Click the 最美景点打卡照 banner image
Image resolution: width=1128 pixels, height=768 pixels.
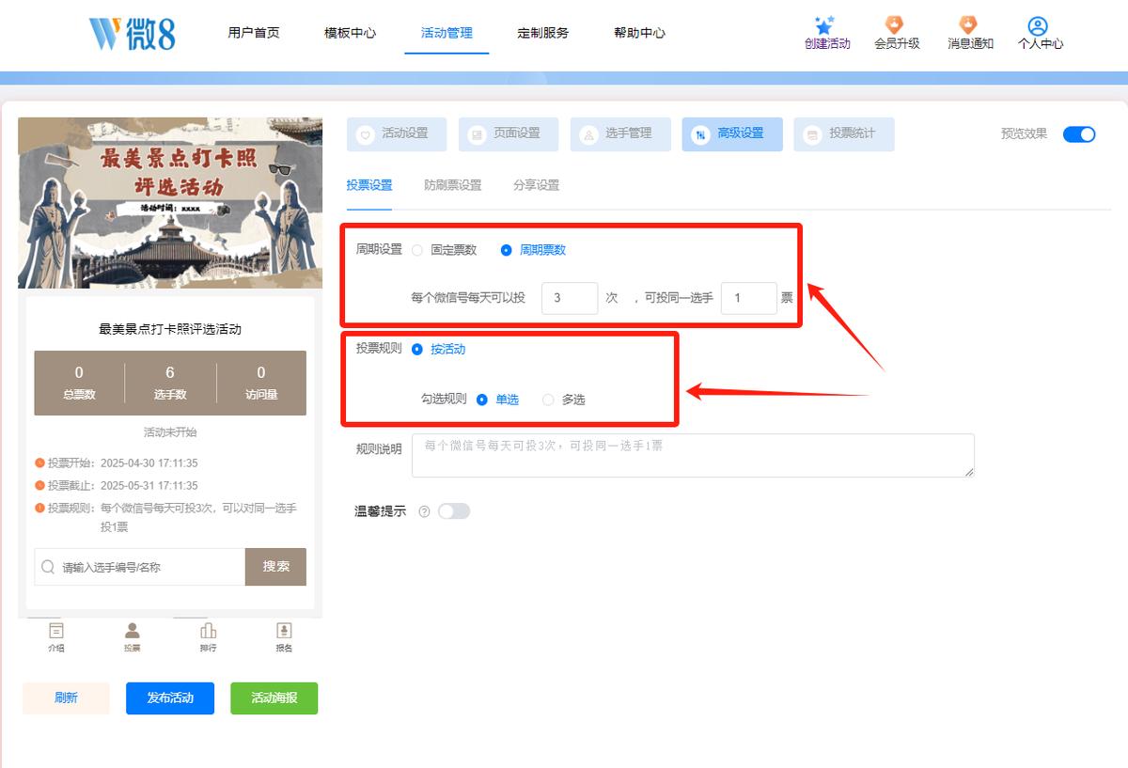coord(170,203)
